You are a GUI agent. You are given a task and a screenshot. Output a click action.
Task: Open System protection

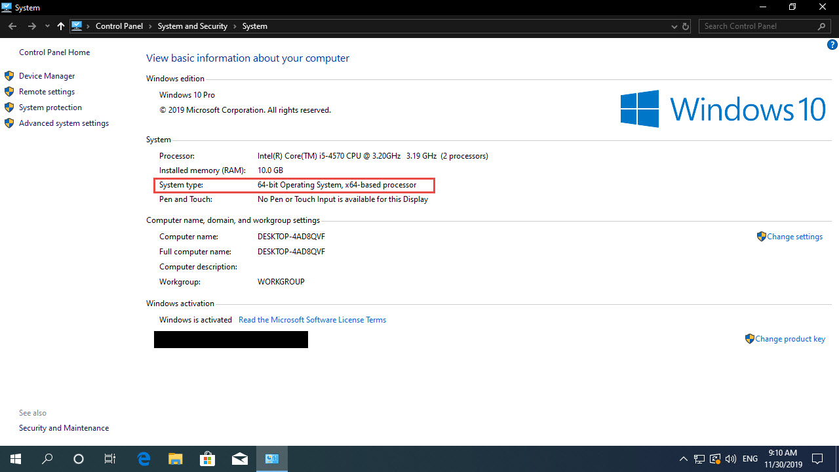click(x=50, y=108)
